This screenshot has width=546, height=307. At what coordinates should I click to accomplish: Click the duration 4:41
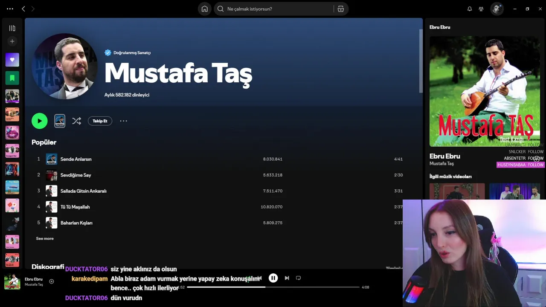(x=398, y=159)
